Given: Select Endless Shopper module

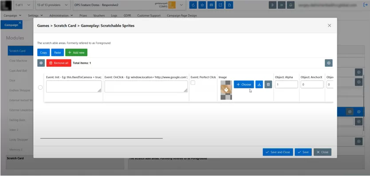Looking at the screenshot, I should [x=20, y=90].
